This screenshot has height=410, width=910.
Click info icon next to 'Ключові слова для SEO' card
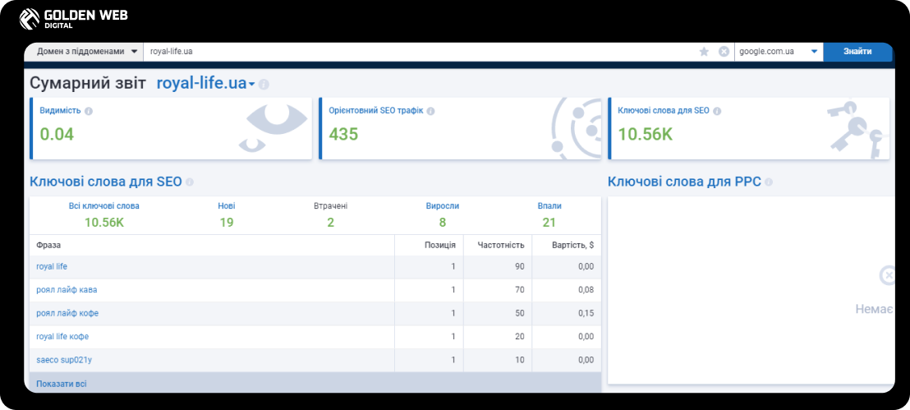717,111
